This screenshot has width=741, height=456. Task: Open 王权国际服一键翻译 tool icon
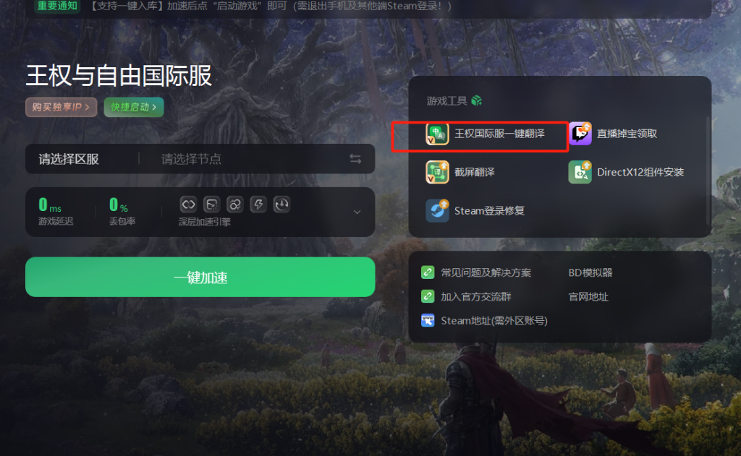(437, 134)
